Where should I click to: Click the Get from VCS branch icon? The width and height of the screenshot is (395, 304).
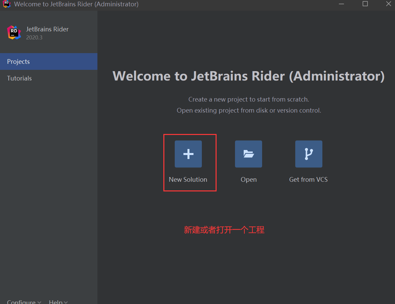(309, 154)
